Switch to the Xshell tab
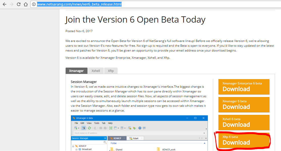 point(96,71)
